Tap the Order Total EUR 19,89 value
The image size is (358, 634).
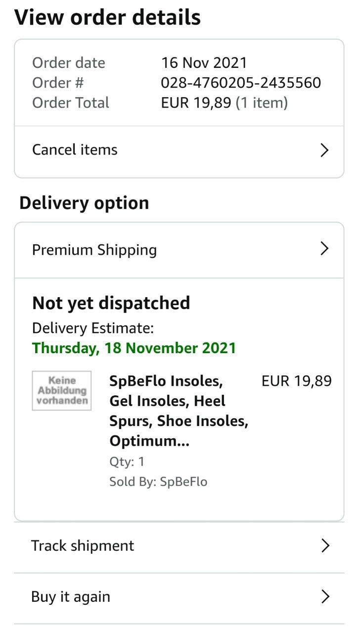pos(196,103)
